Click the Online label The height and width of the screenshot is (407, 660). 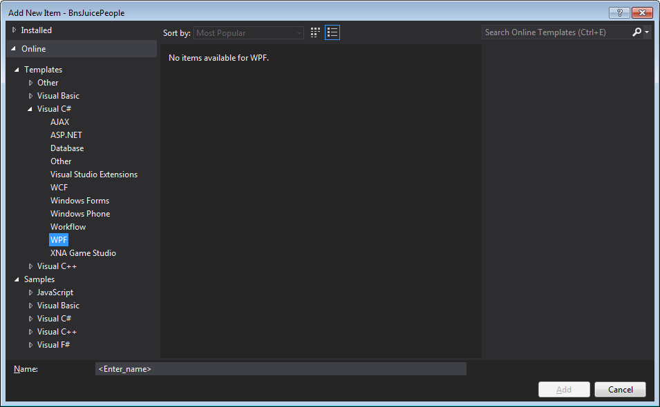coord(34,49)
